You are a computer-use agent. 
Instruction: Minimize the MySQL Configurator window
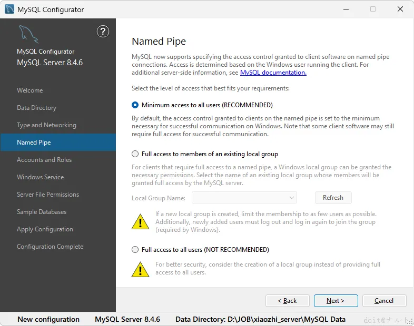point(346,9)
